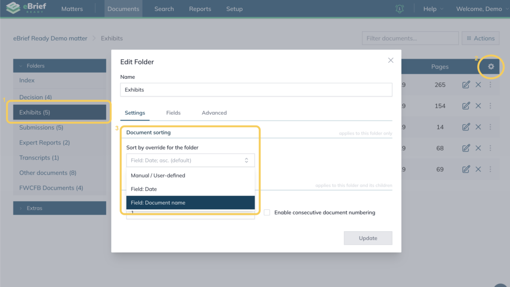Enable consecutive document numbering checkbox
This screenshot has width=510, height=287.
(x=267, y=212)
